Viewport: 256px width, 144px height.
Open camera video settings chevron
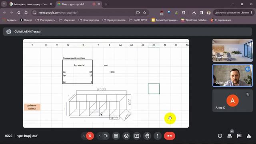99,136
